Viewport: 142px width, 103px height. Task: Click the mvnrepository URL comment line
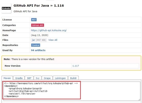click(41, 83)
